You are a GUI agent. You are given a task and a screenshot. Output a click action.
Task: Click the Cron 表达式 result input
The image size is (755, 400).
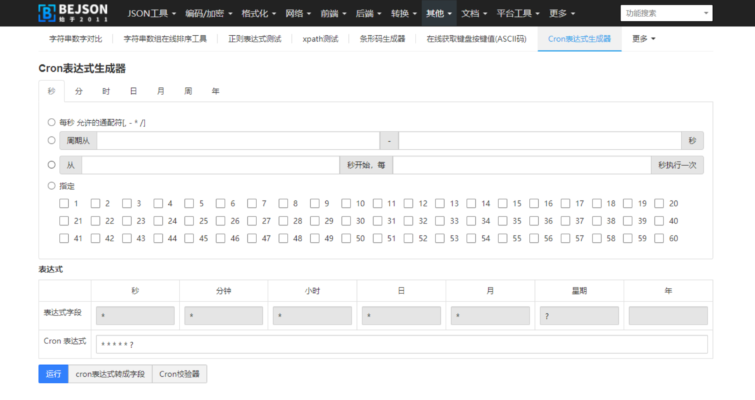point(402,344)
